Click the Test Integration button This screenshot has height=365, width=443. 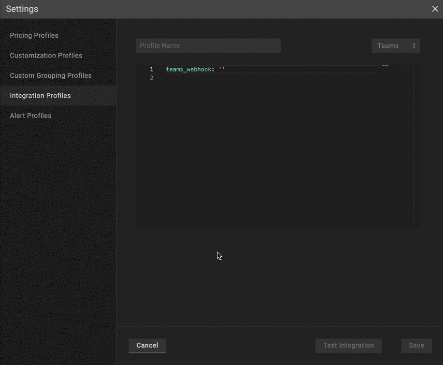coord(348,346)
